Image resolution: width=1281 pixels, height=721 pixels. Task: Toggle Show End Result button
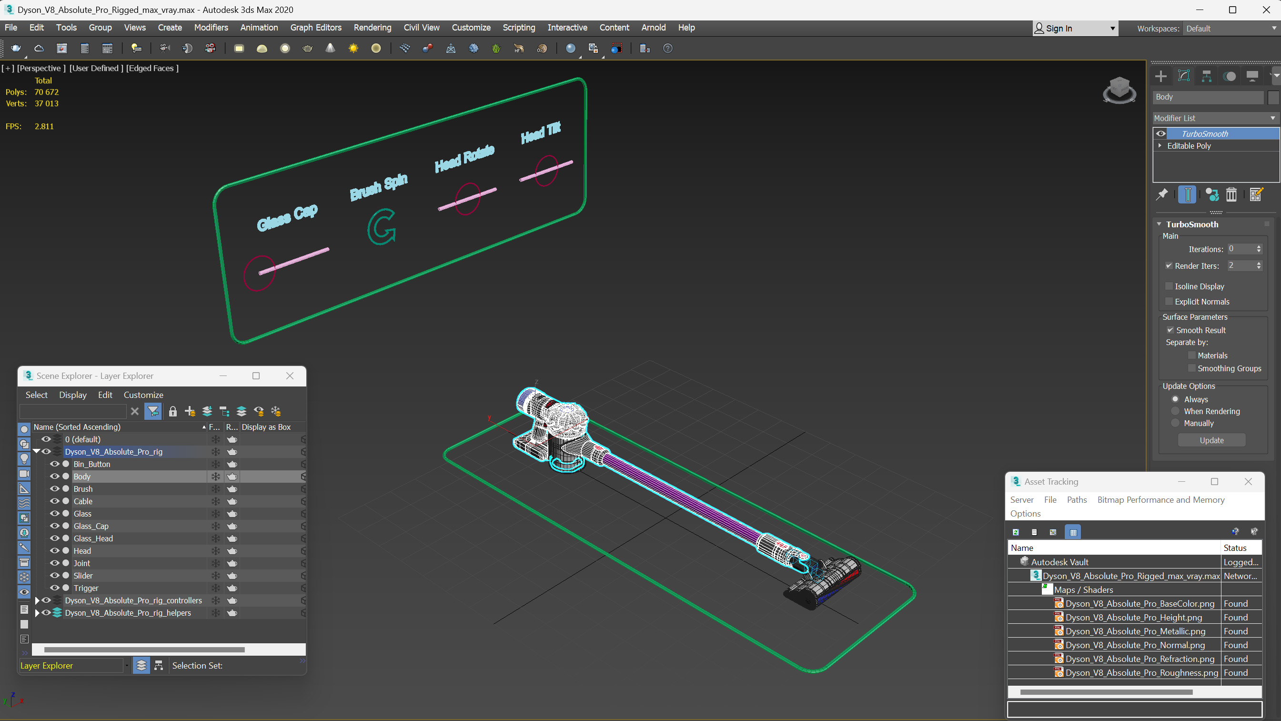click(1187, 194)
